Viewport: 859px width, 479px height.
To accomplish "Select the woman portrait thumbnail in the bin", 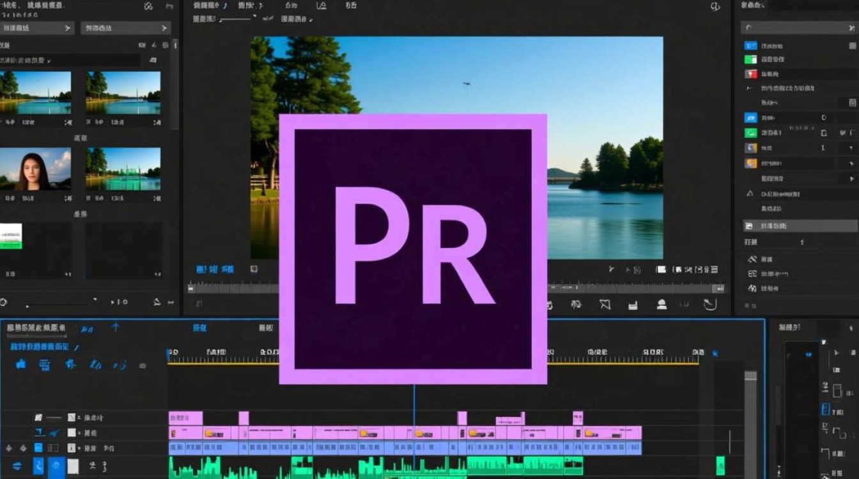I will point(35,169).
